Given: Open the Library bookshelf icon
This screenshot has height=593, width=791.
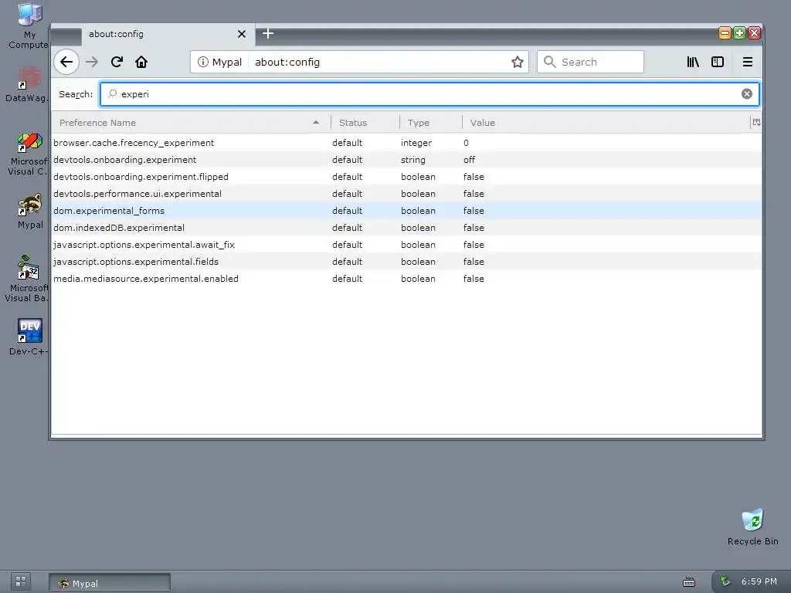Looking at the screenshot, I should [693, 62].
